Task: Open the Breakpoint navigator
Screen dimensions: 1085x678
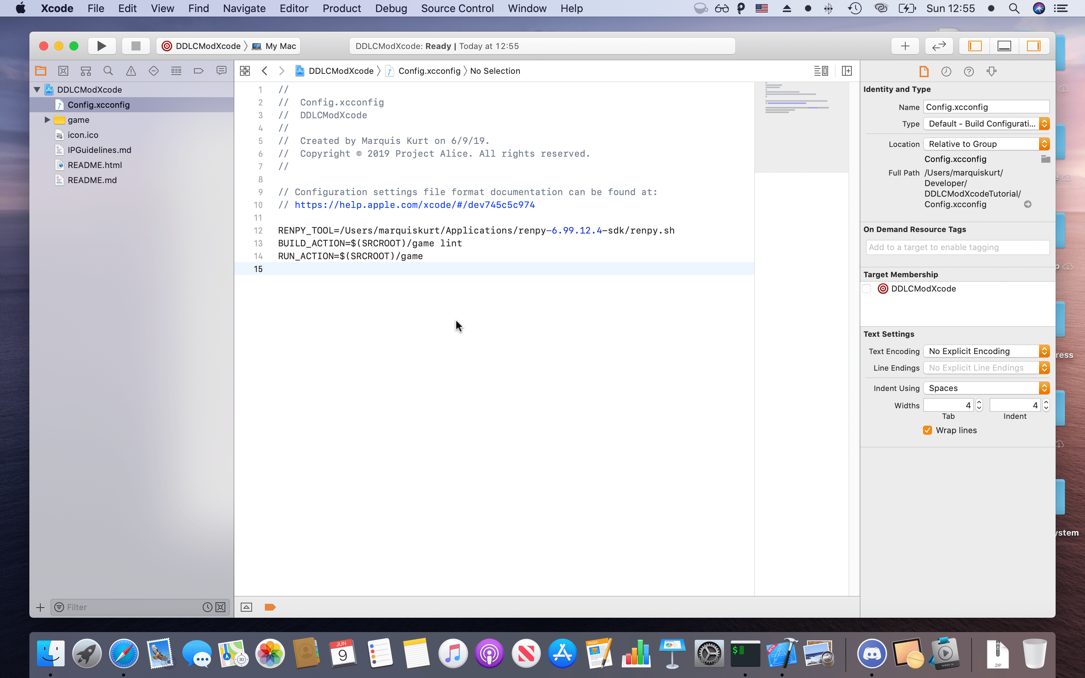Action: 199,71
